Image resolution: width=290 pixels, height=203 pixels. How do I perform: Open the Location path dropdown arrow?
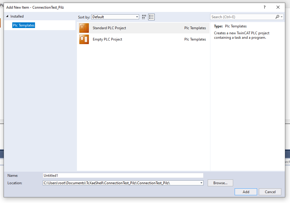(x=201, y=183)
